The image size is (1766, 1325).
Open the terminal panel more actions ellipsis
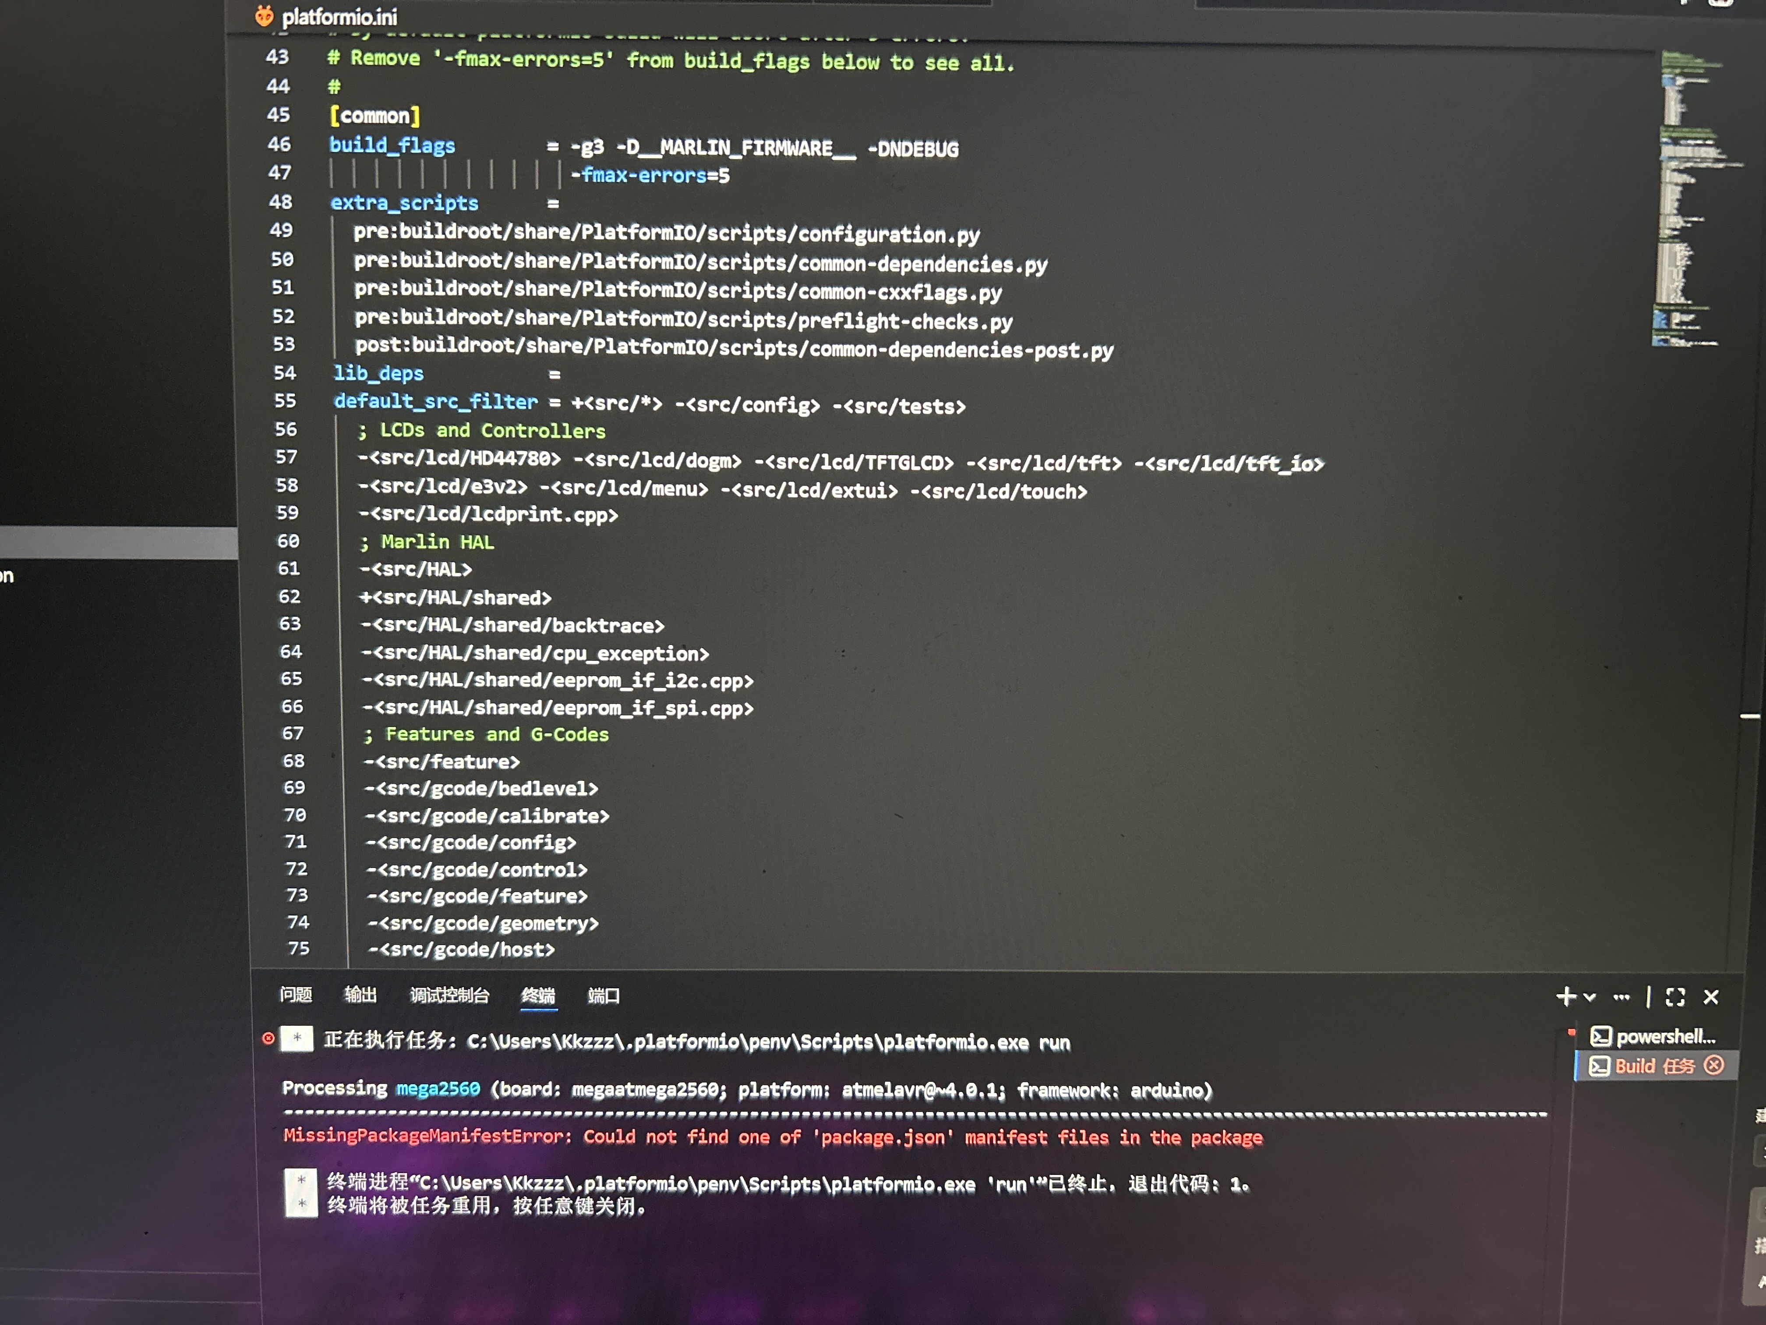(1621, 997)
